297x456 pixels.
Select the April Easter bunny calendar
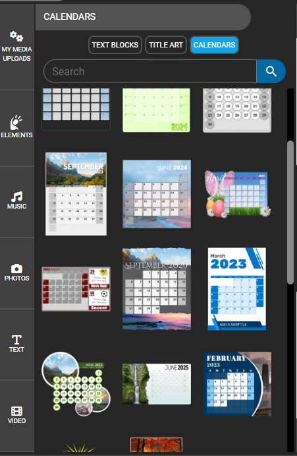click(238, 194)
